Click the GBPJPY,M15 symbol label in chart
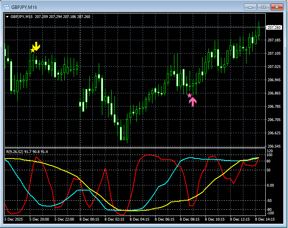Screen dimensions: 288x228 pyautogui.click(x=22, y=17)
